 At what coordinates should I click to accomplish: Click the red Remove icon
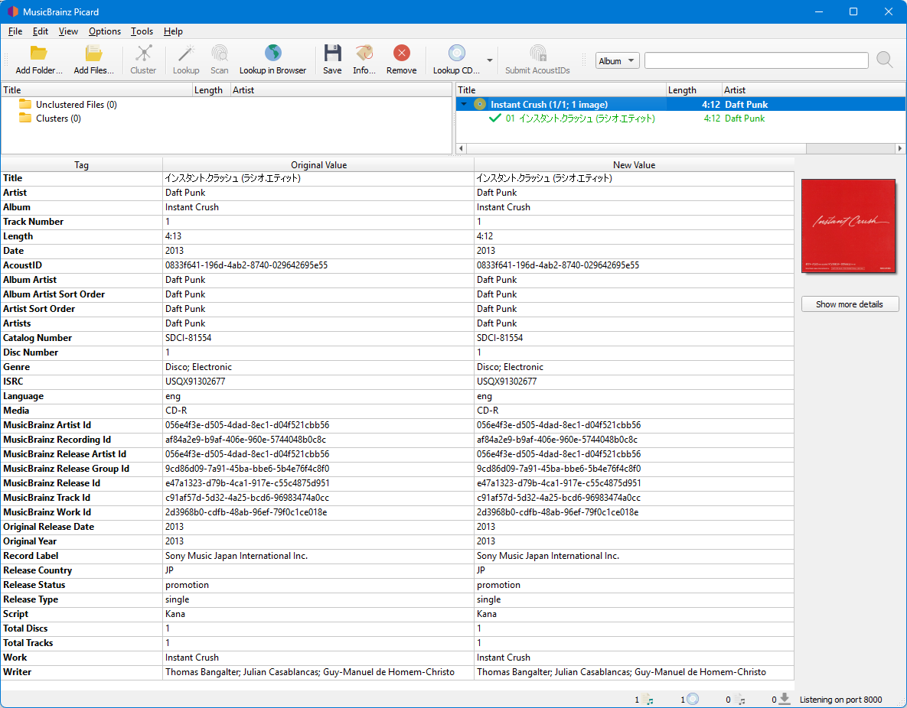click(x=401, y=54)
